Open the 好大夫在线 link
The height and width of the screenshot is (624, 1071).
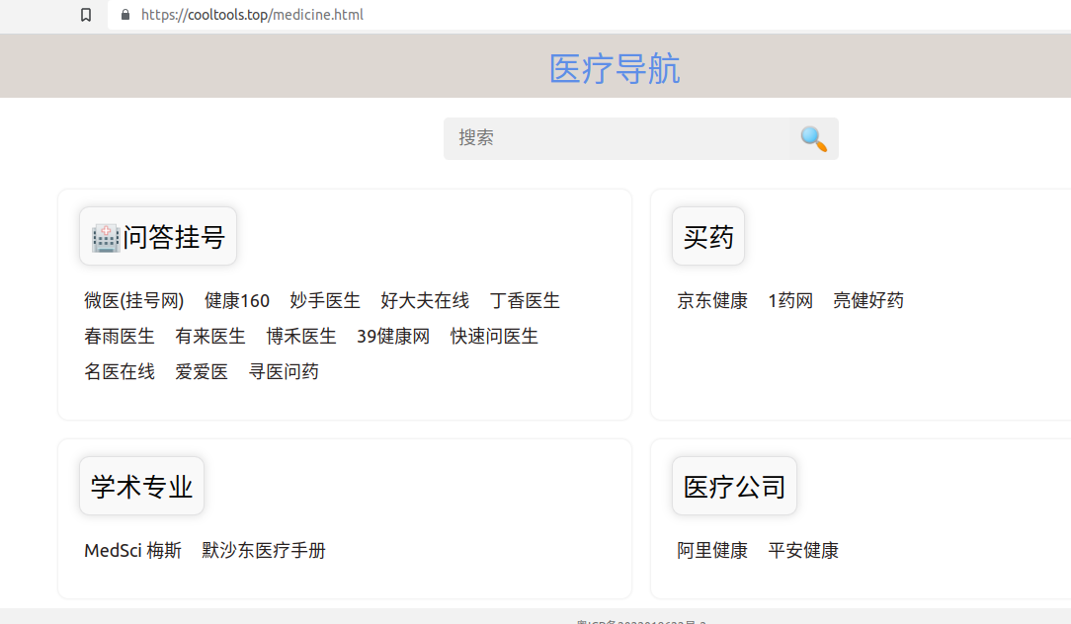(425, 300)
